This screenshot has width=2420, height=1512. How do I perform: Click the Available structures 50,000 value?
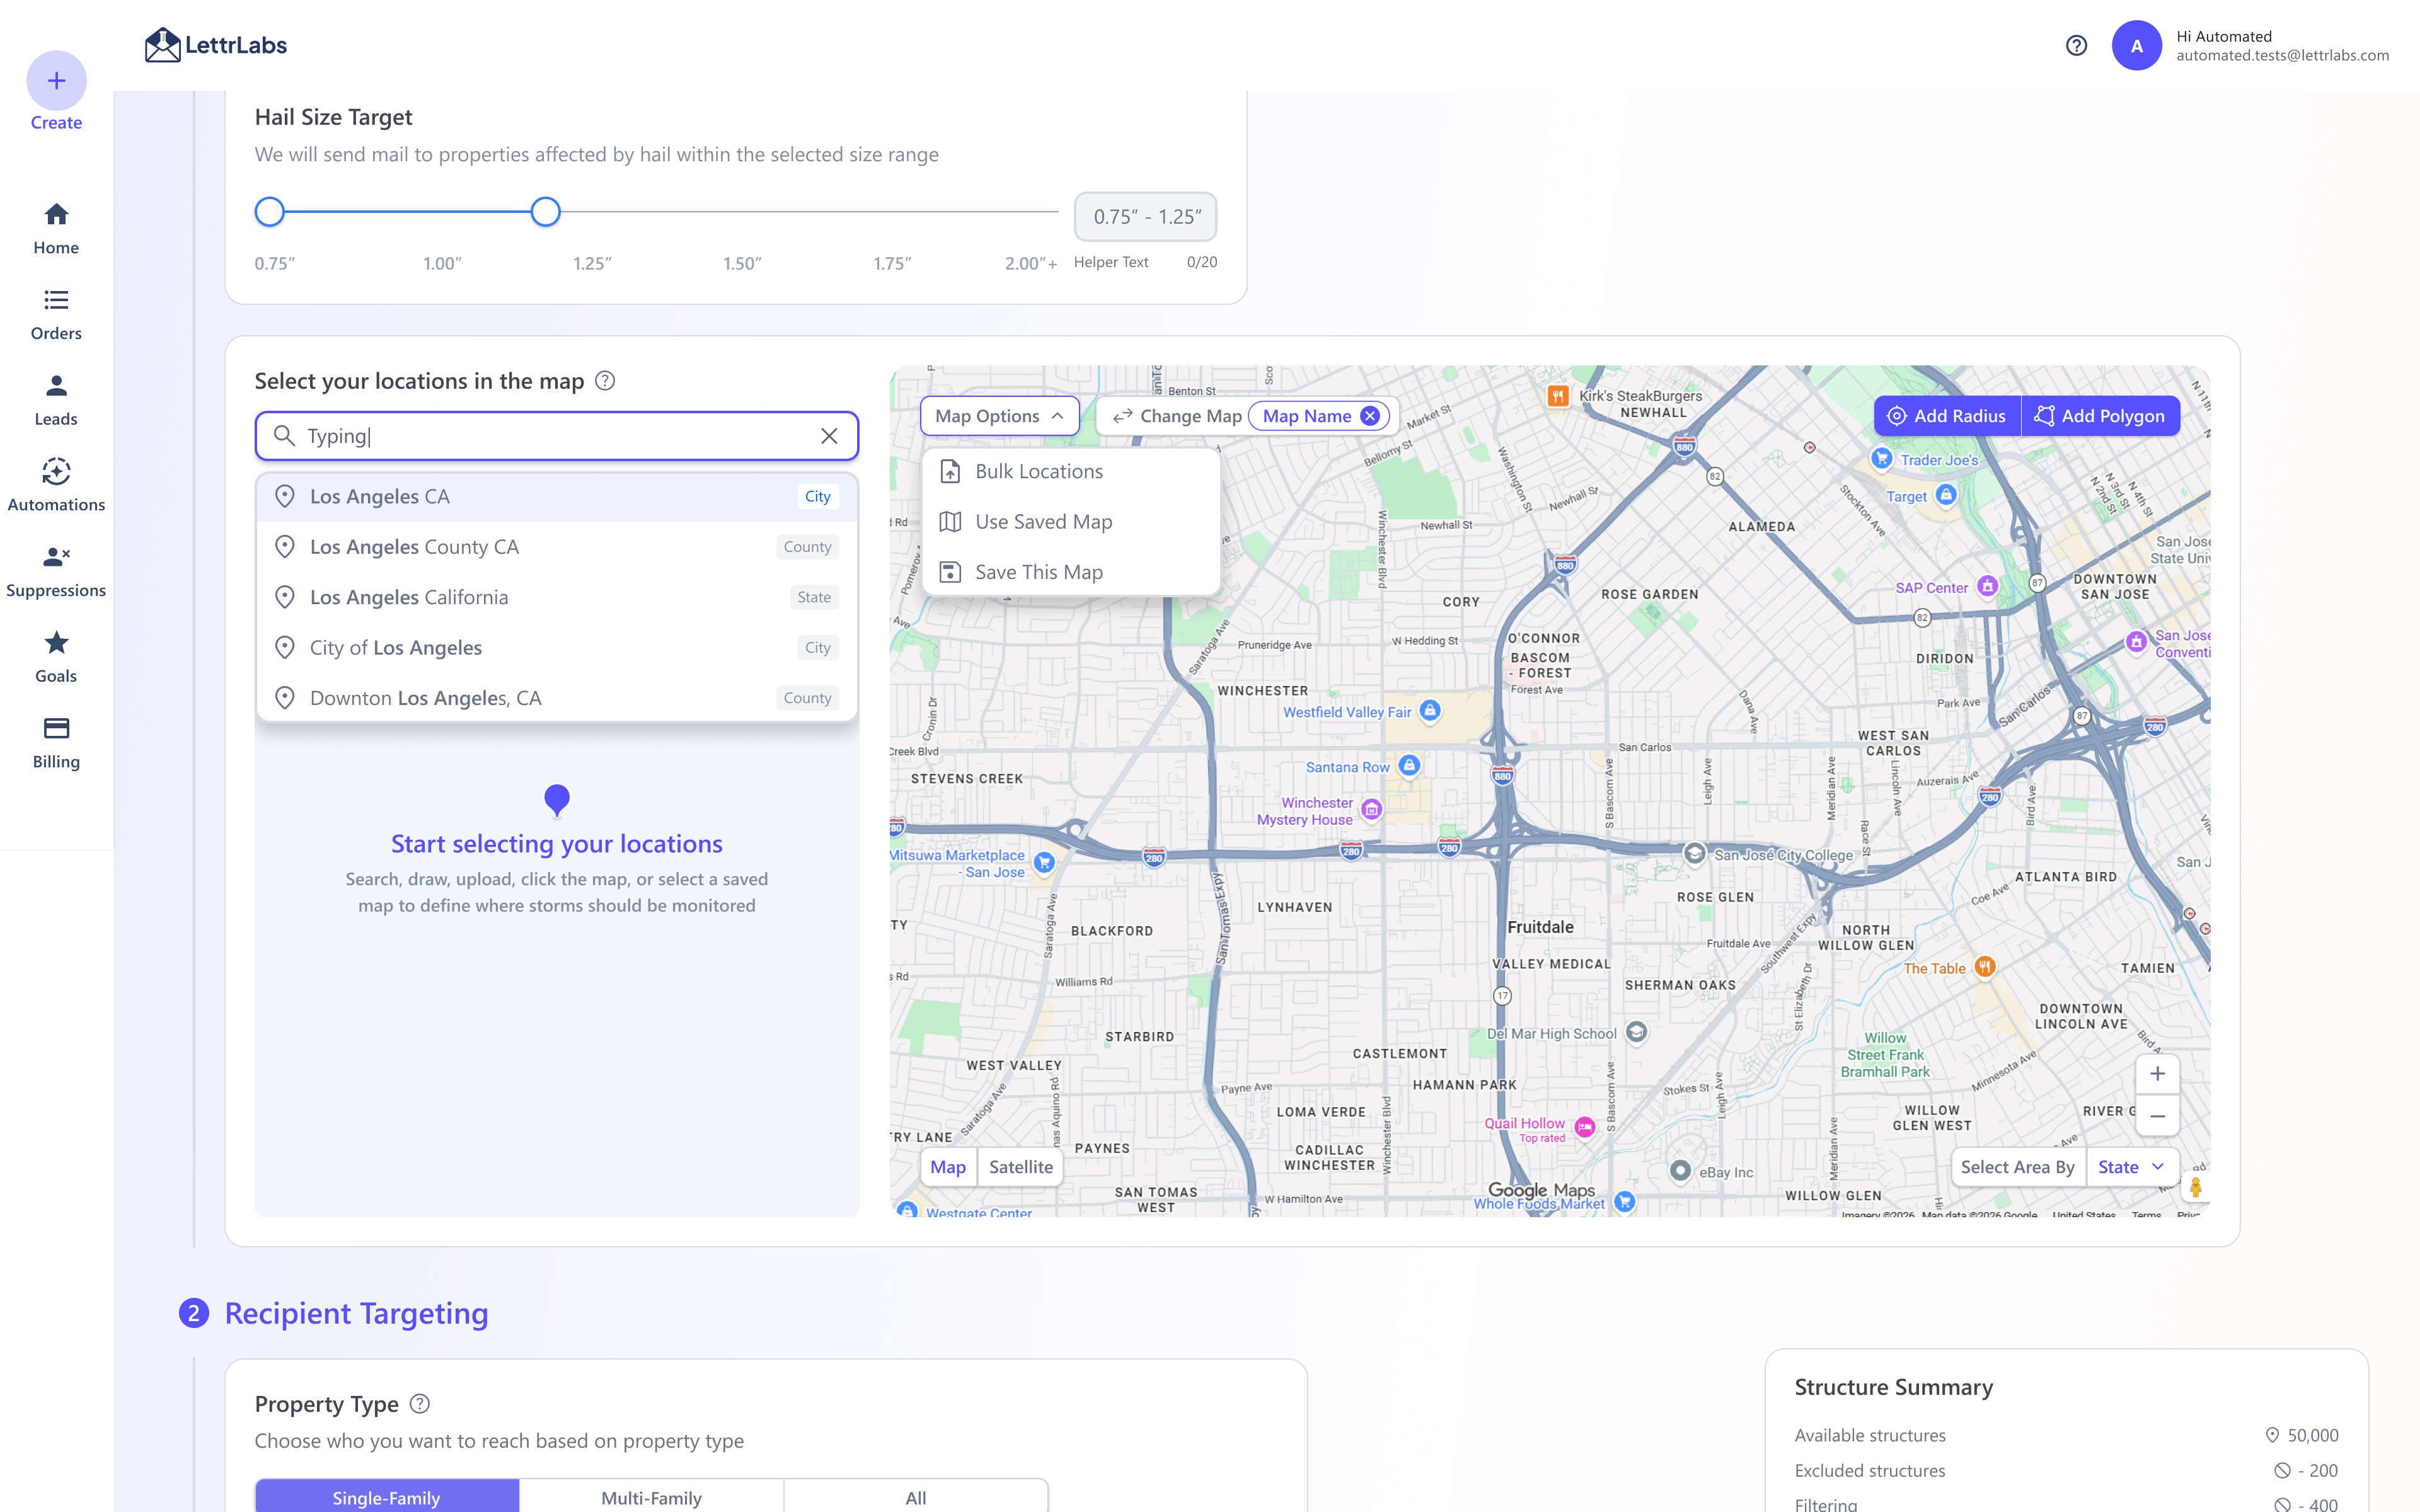click(2312, 1435)
